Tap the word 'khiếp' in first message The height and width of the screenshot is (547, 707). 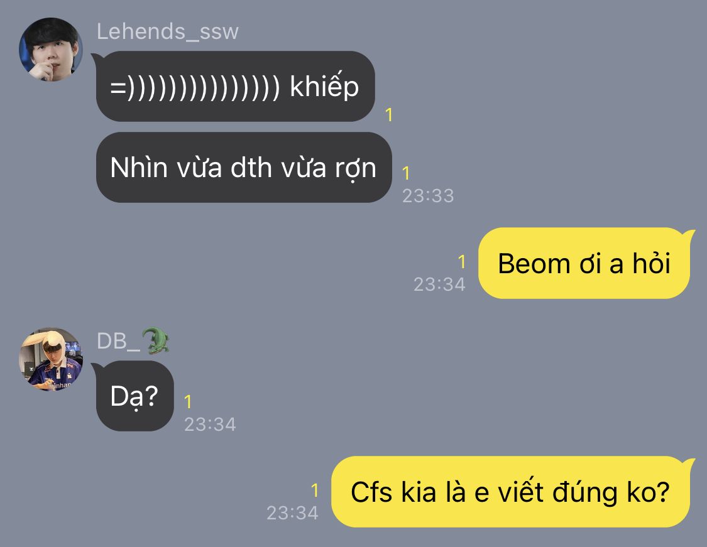coord(324,85)
